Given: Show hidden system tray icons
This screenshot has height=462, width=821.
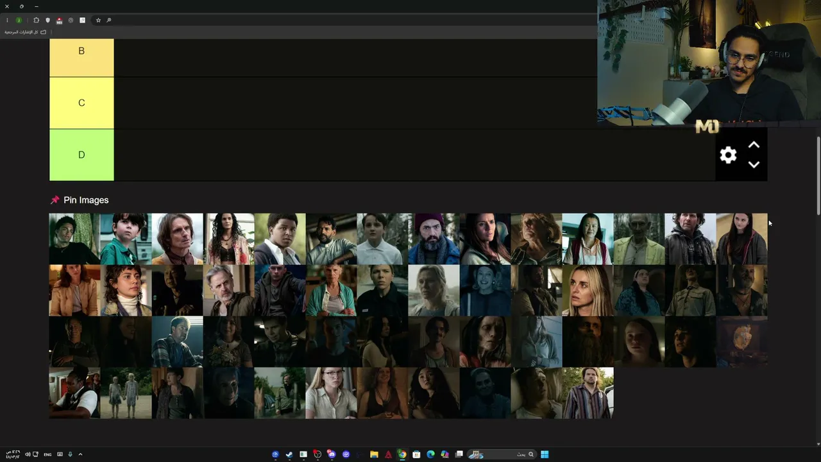Looking at the screenshot, I should (80, 454).
